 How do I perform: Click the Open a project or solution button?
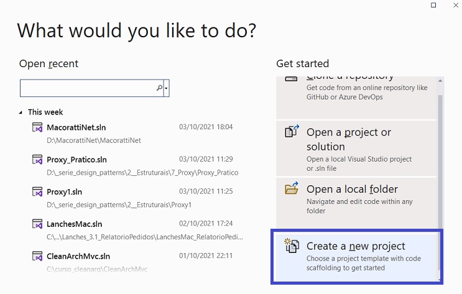click(x=356, y=148)
